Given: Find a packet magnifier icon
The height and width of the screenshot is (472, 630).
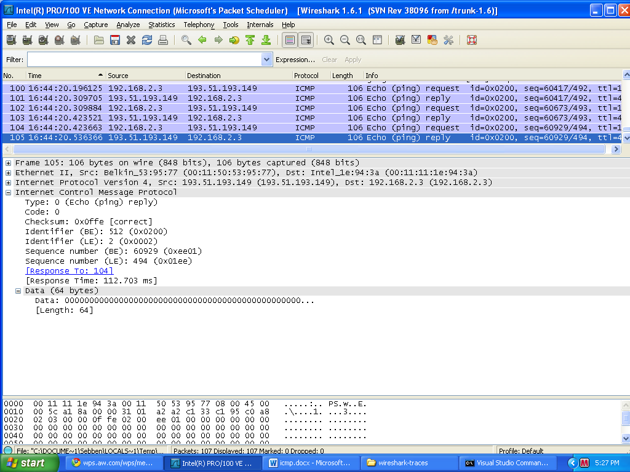Looking at the screenshot, I should 186,40.
